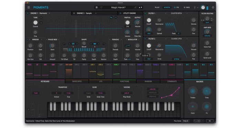Toggle Filter 2 power button
Viewport: 241px width, 128px height.
145,39
